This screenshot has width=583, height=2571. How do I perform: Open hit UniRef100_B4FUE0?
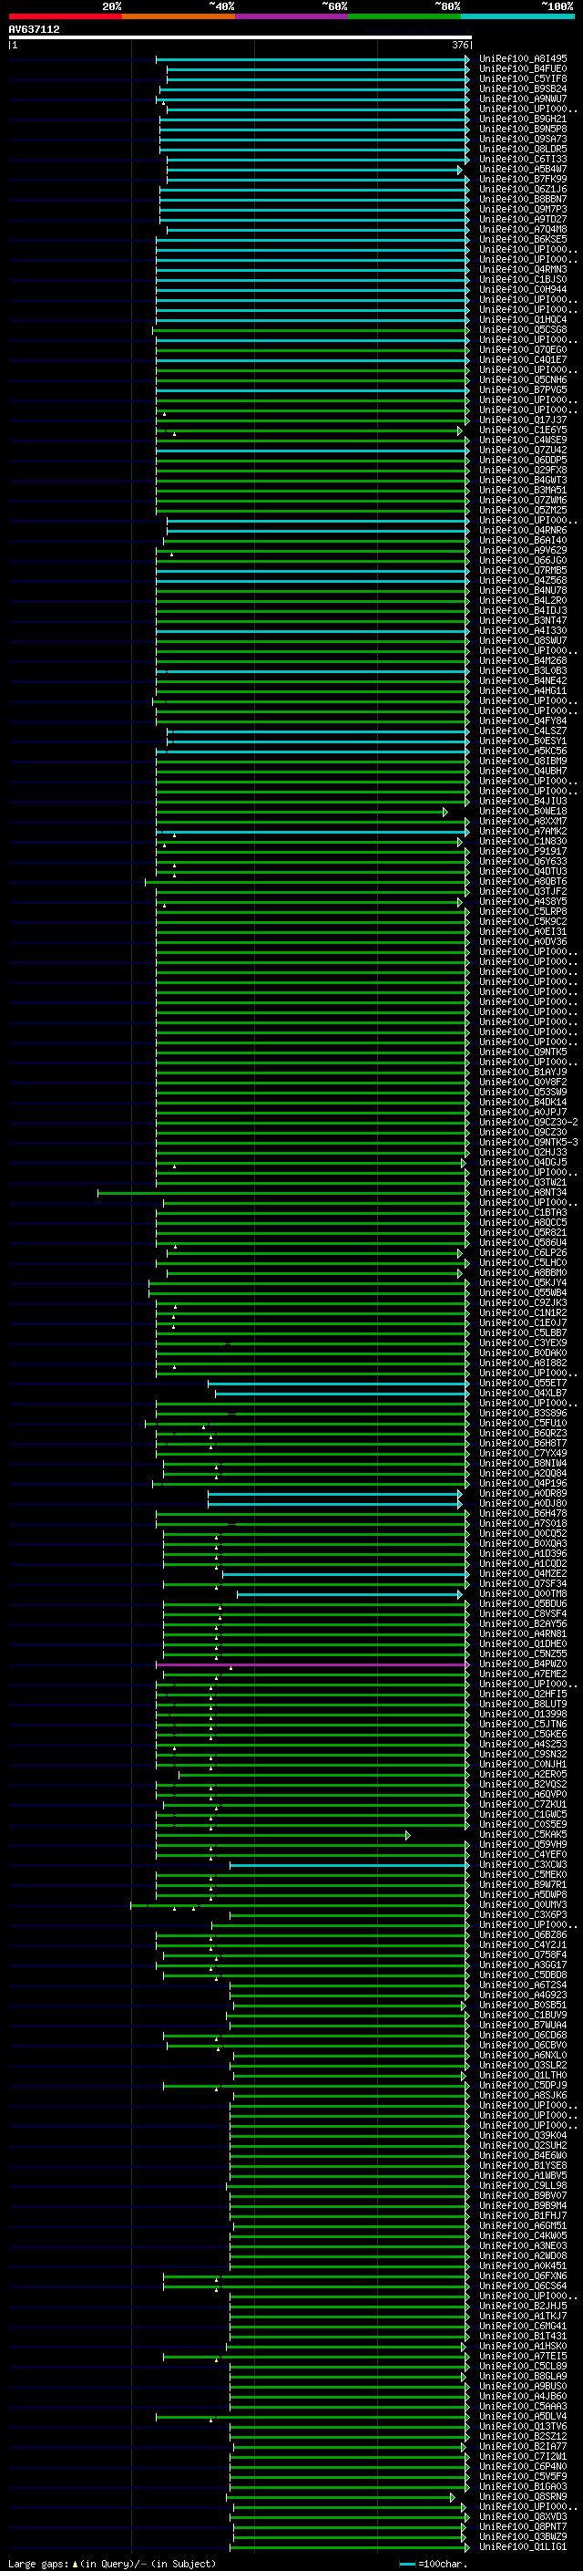tap(523, 69)
